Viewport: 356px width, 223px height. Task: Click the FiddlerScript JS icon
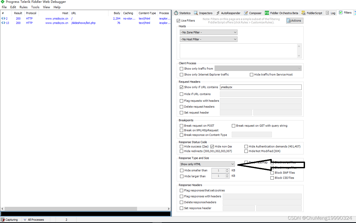click(303, 13)
